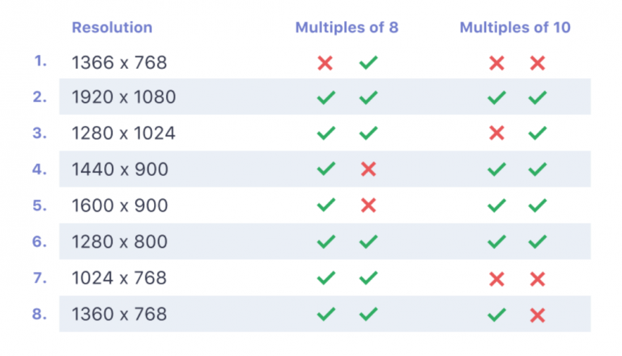Image resolution: width=622 pixels, height=356 pixels.
Task: Click the red cross in 1360 x 768 row
Action: point(537,314)
